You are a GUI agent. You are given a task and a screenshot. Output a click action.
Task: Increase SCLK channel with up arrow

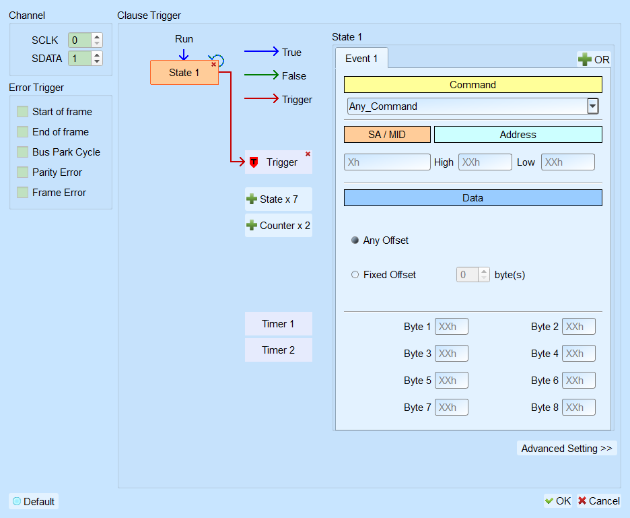coord(97,36)
